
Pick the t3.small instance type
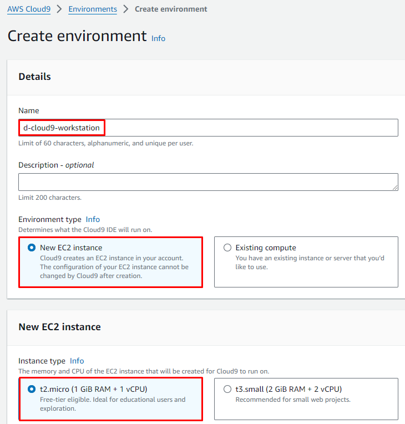tap(227, 389)
